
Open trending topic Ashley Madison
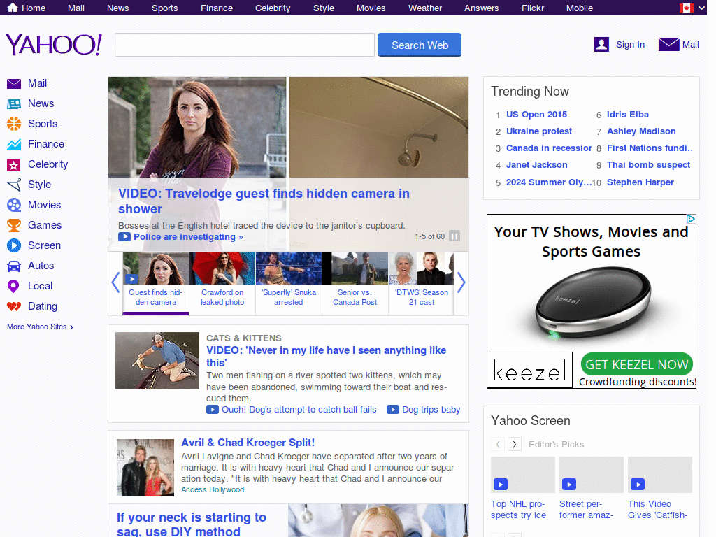coord(641,131)
